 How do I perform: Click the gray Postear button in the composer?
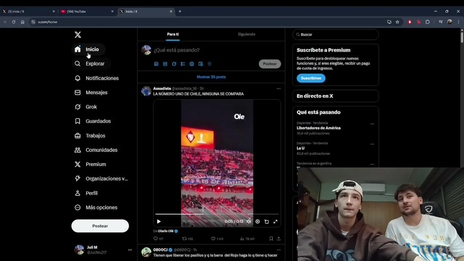270,64
